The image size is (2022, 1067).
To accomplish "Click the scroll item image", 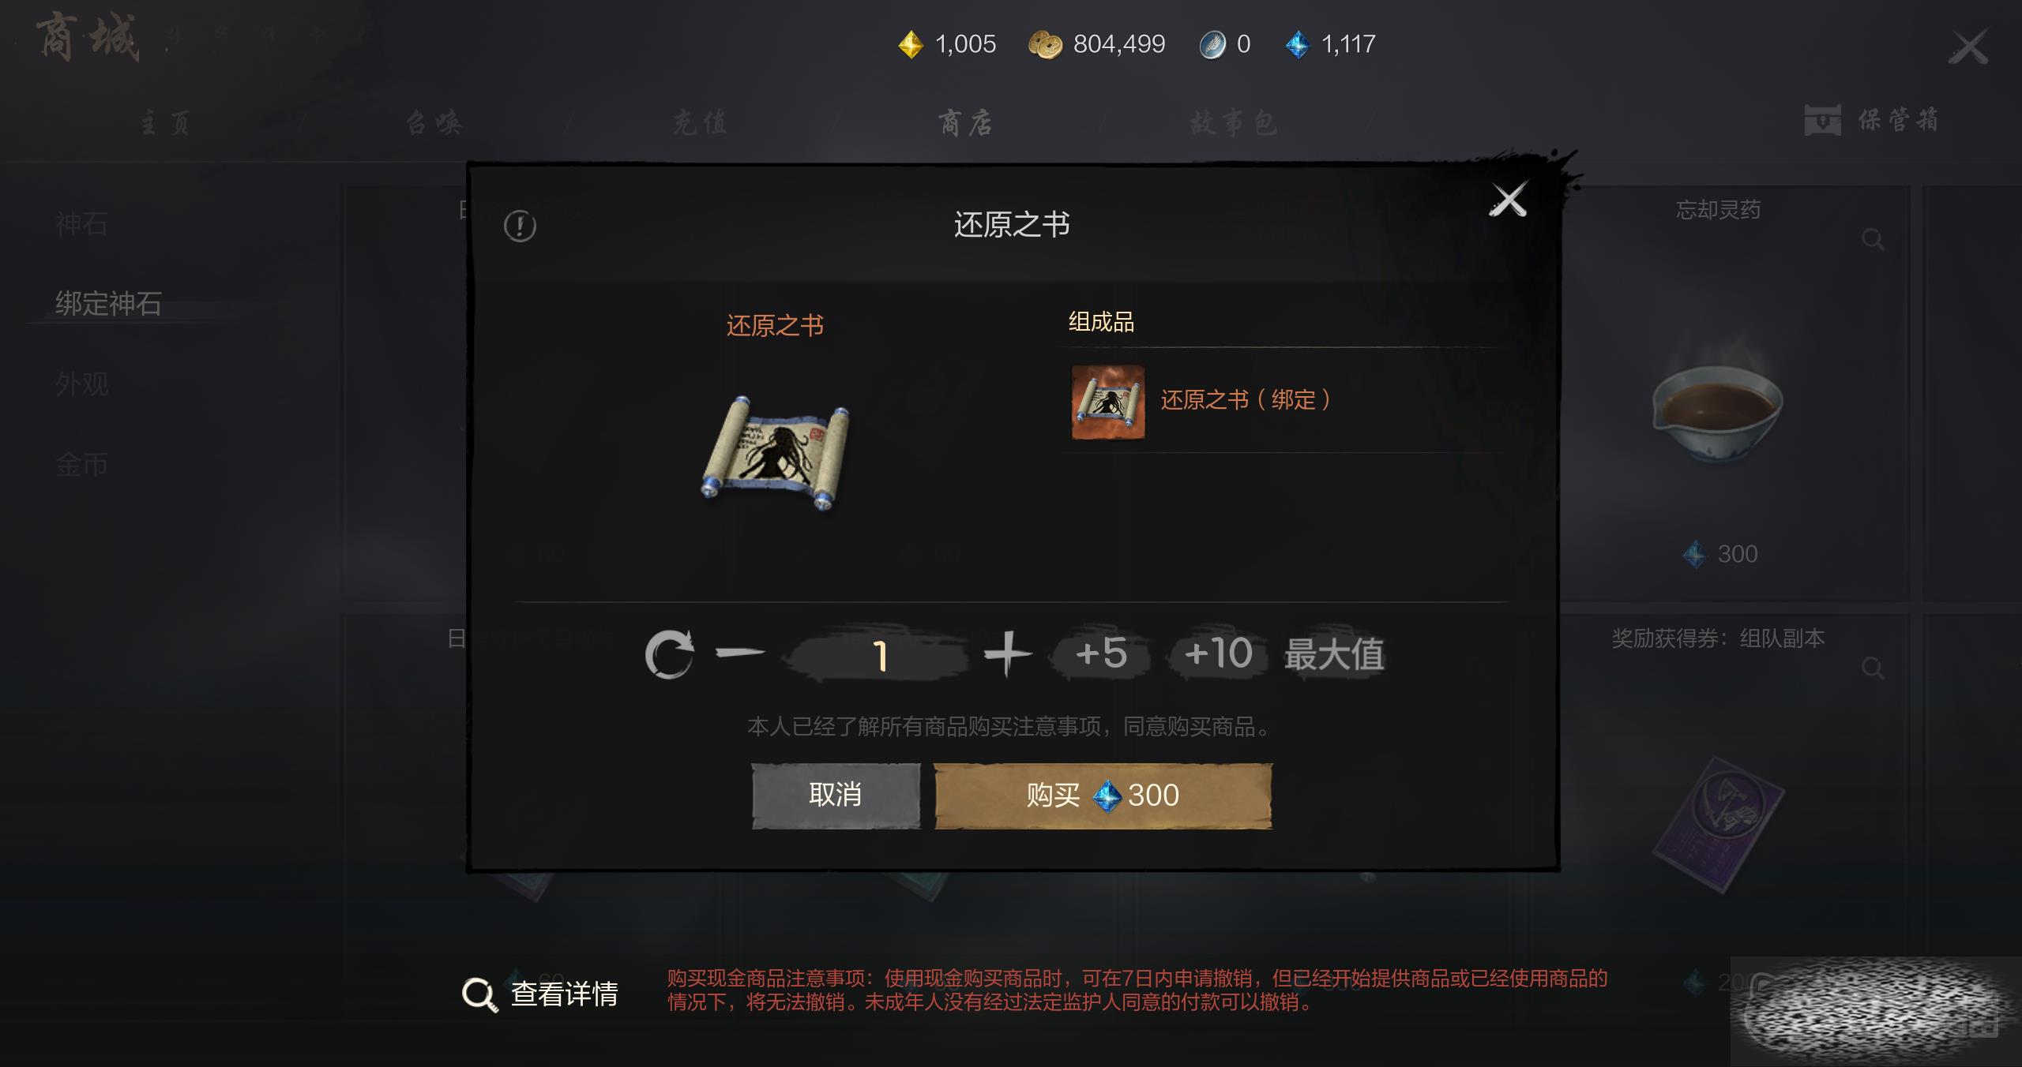I will click(x=776, y=454).
